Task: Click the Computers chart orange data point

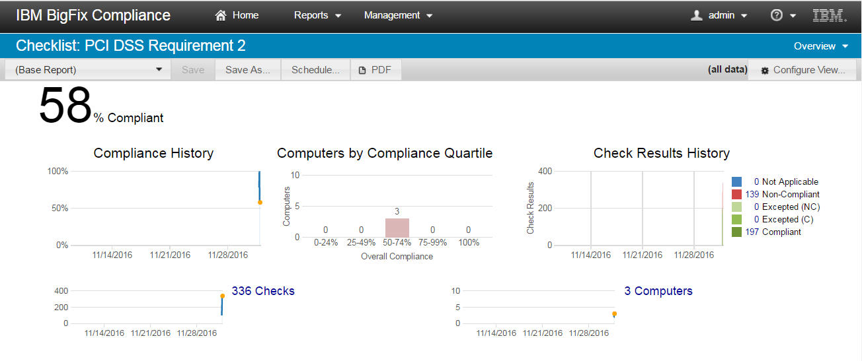Action: coord(614,313)
